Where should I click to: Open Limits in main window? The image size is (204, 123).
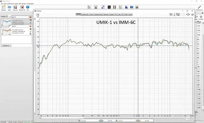(x=196, y=17)
